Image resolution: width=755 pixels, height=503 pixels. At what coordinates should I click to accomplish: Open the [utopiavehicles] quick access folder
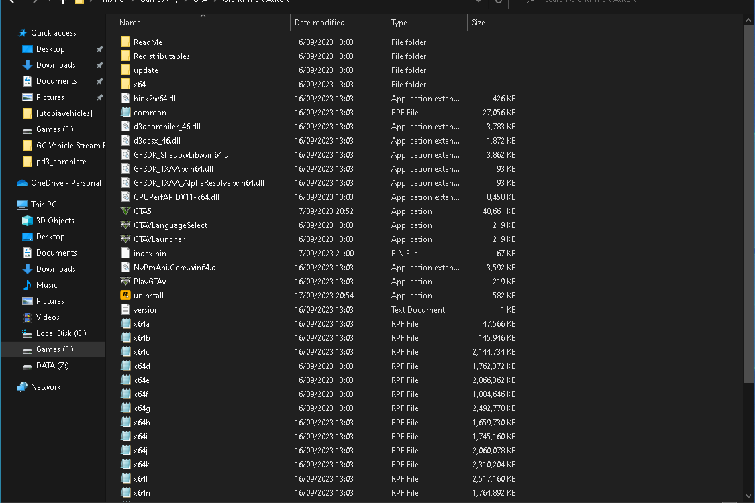pyautogui.click(x=64, y=113)
